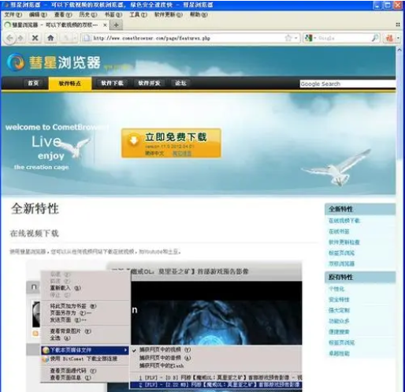Screen dimensions: 405x392
Task: Open the 便捷搜索 sidebar link
Action: click(339, 332)
